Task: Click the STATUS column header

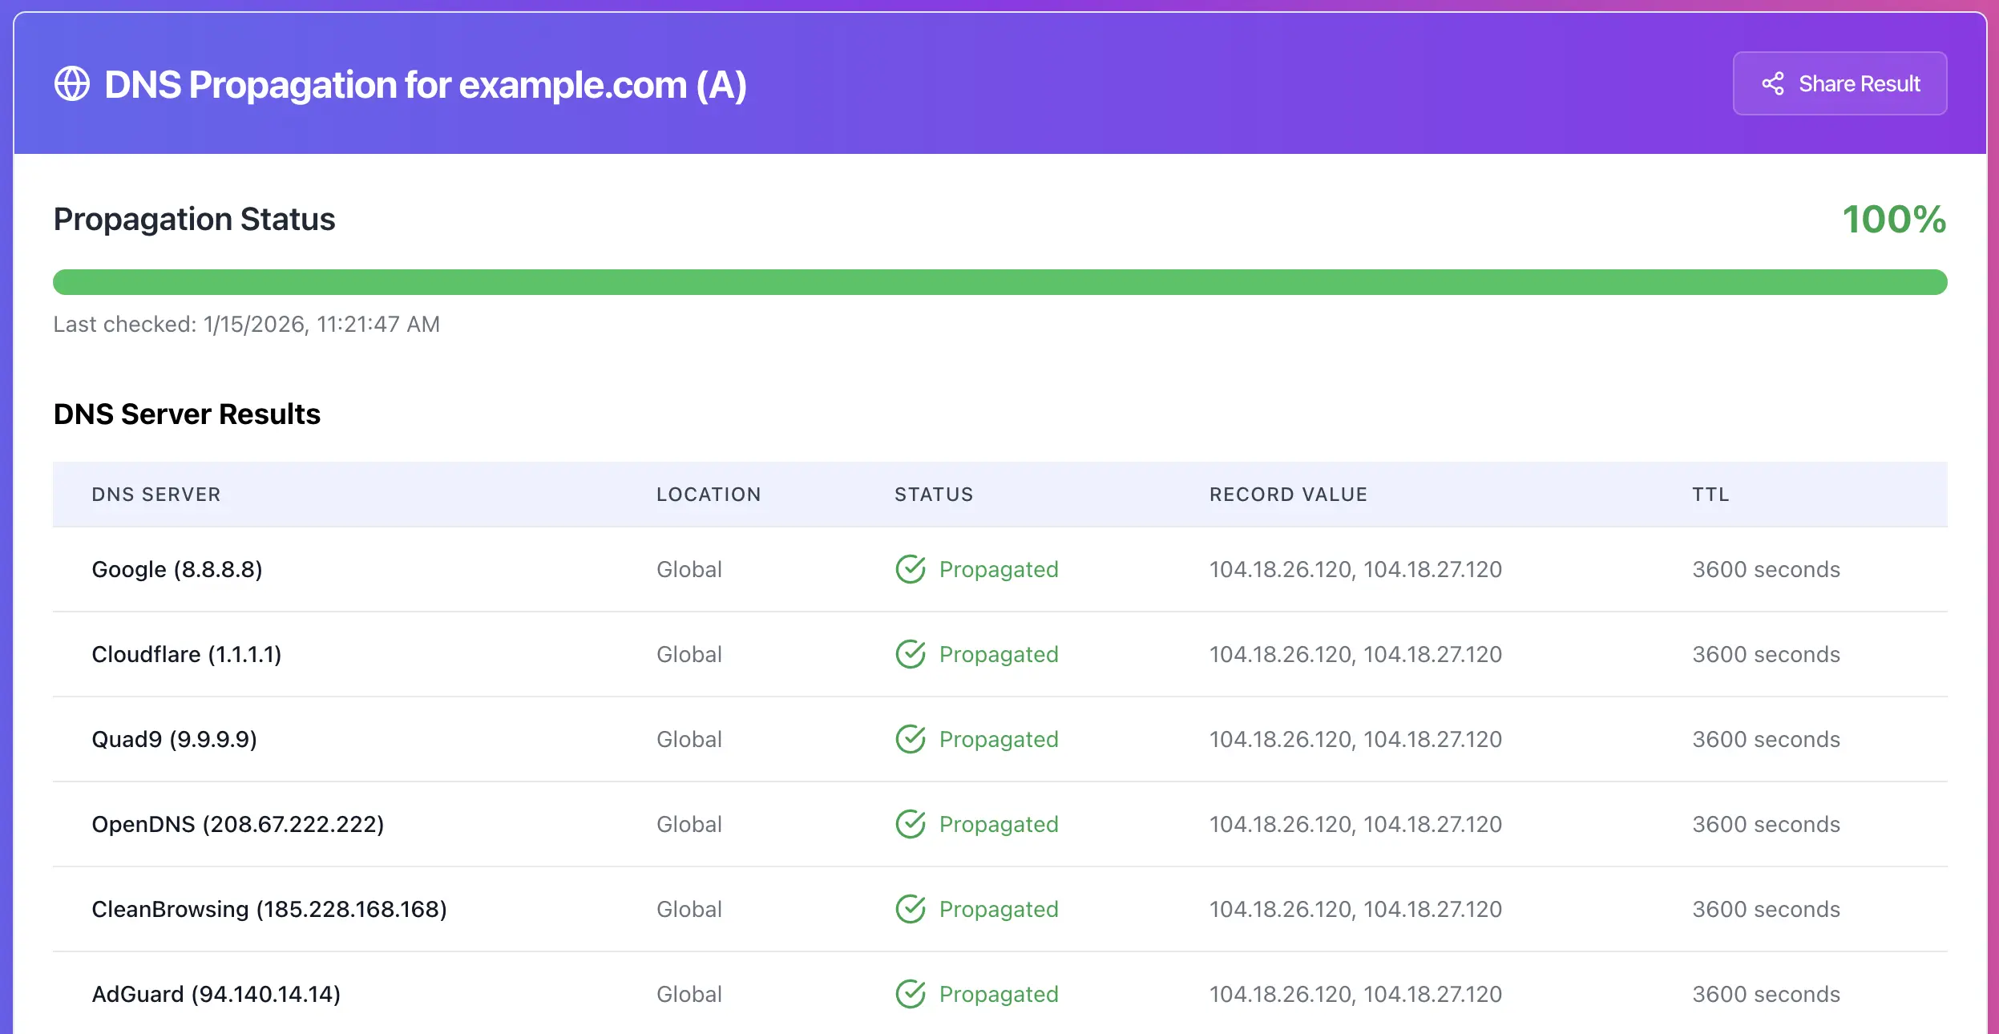Action: point(934,495)
